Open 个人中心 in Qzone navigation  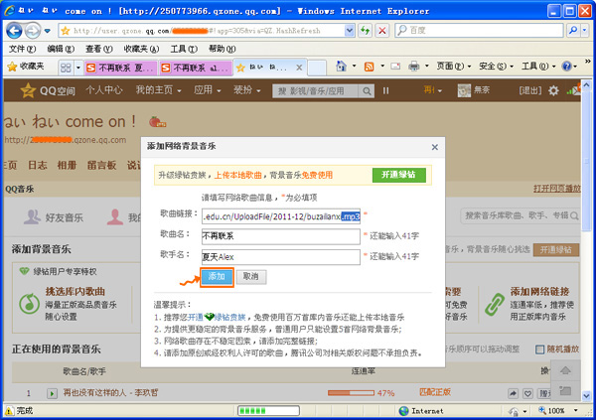pos(104,90)
